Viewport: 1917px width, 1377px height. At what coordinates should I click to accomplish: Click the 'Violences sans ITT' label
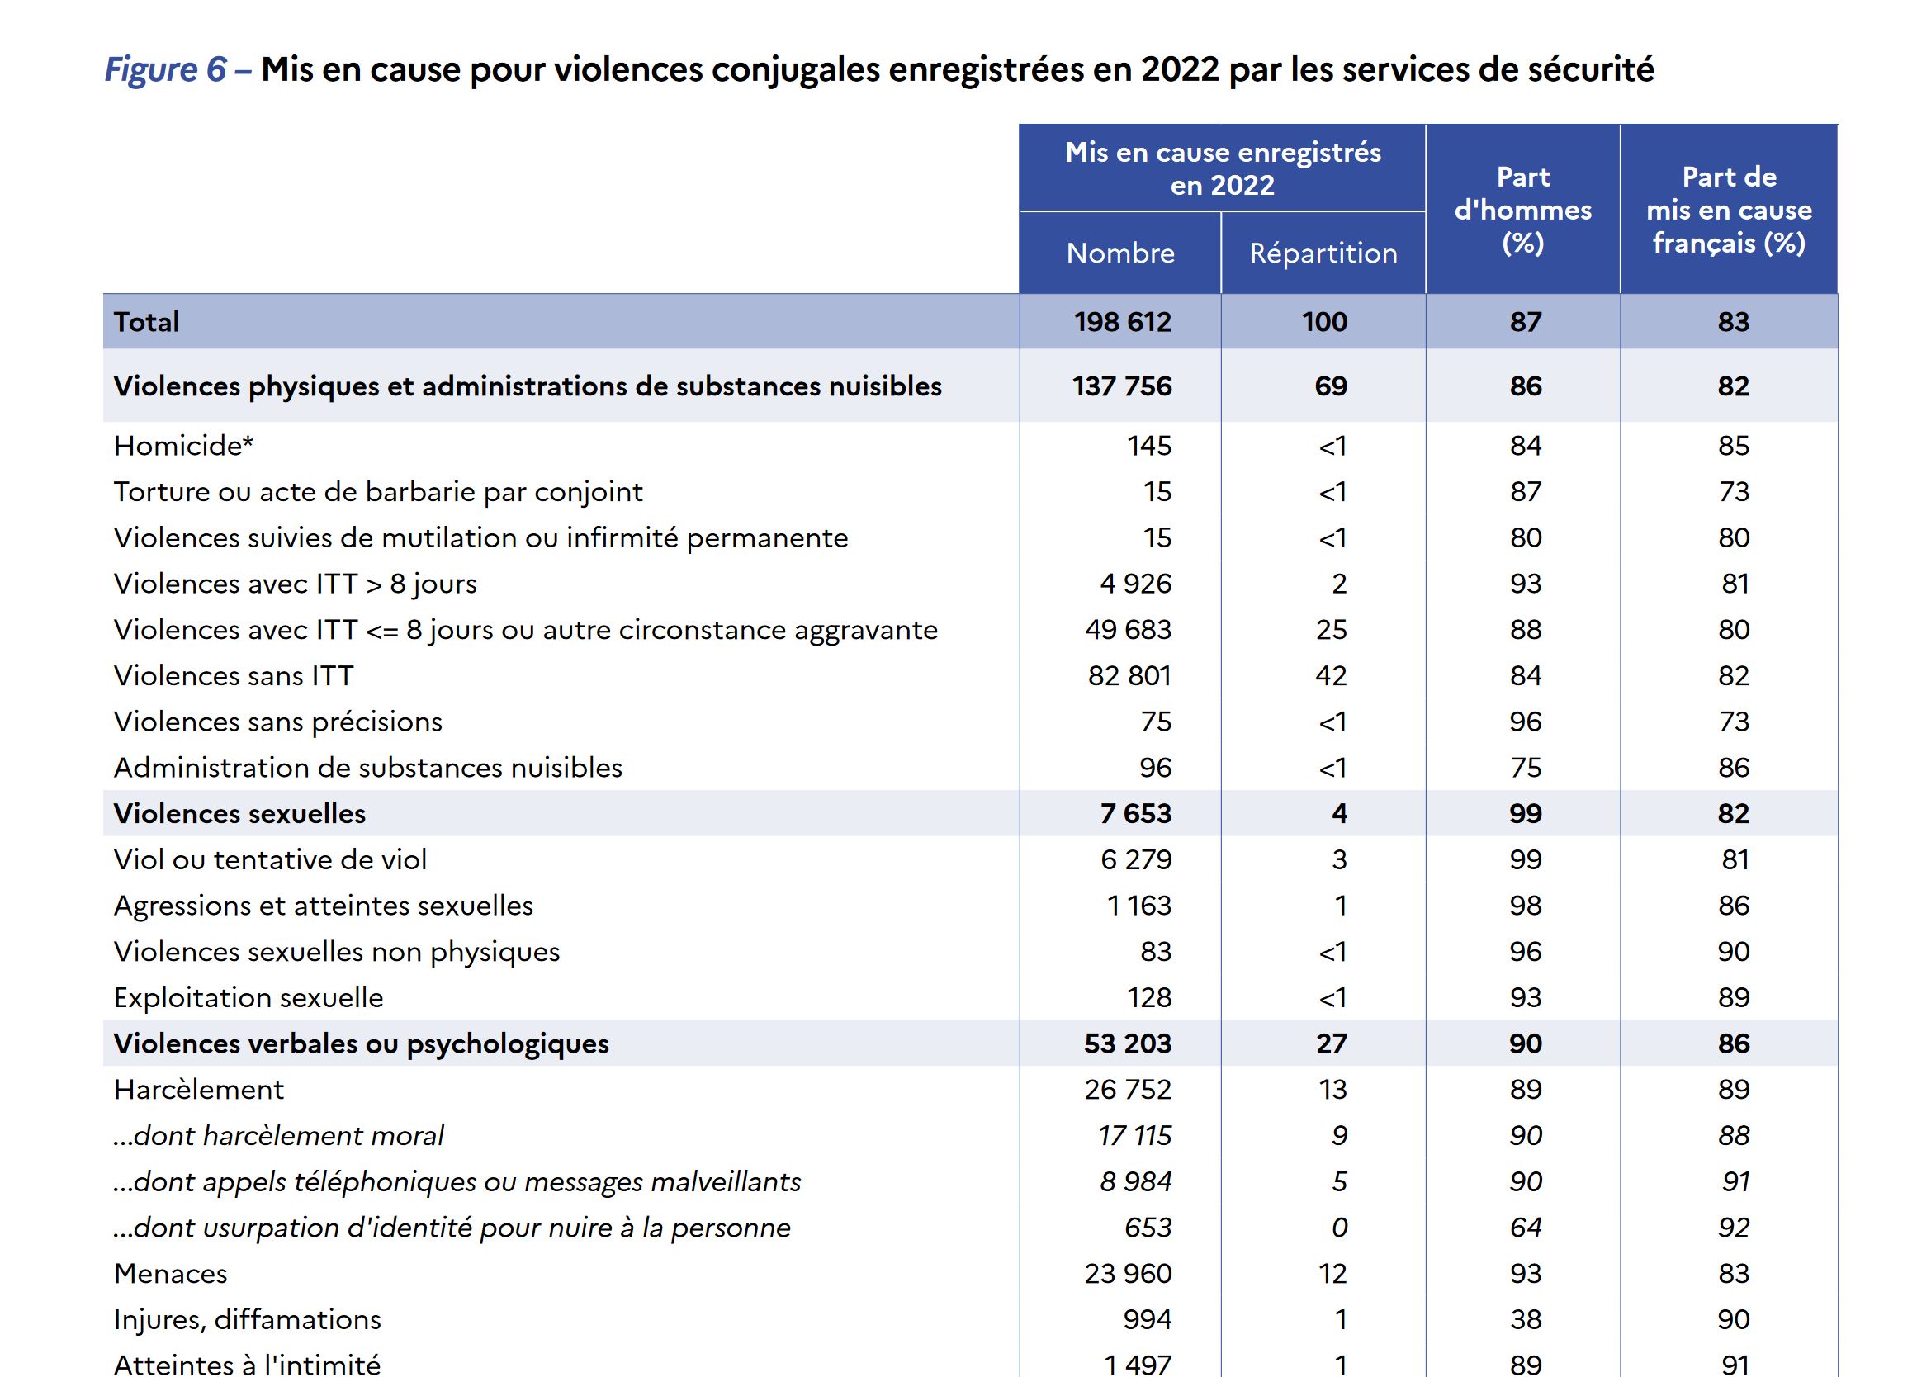point(234,676)
